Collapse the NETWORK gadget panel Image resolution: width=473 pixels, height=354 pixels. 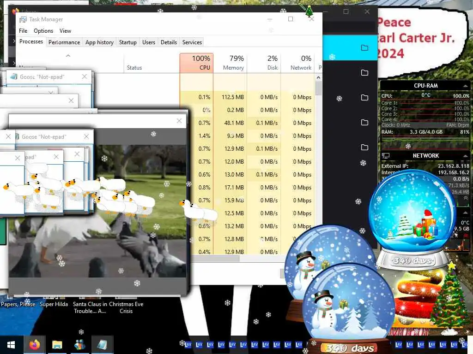click(x=466, y=156)
